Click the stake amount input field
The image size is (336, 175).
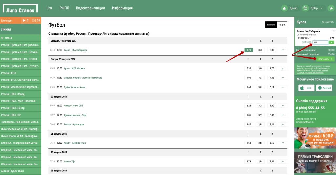[320, 42]
